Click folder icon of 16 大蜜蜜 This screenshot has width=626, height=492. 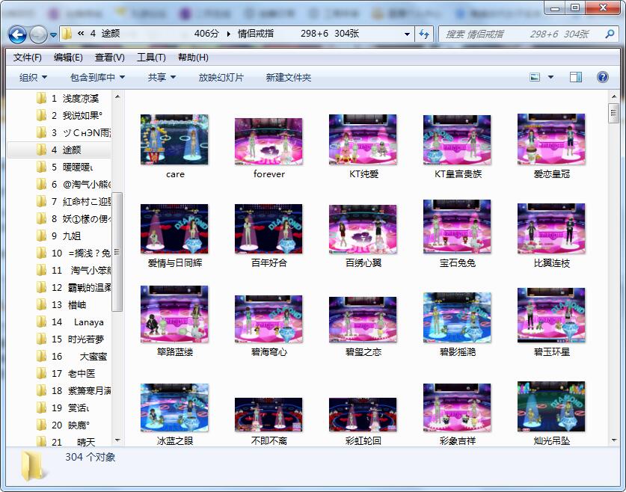(x=42, y=356)
